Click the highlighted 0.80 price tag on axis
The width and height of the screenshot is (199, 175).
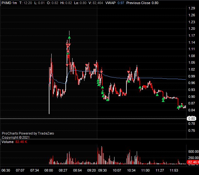191,119
